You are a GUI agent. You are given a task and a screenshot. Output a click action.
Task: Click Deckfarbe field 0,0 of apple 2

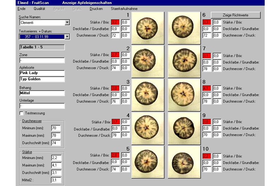115,61
